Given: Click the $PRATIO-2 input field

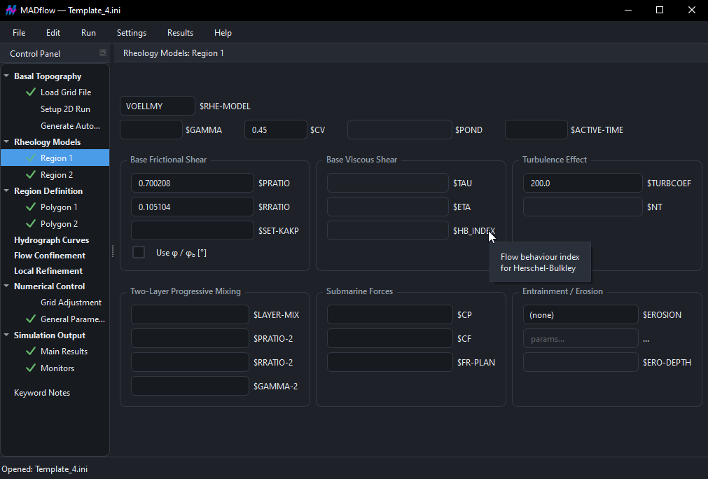Looking at the screenshot, I should (190, 338).
